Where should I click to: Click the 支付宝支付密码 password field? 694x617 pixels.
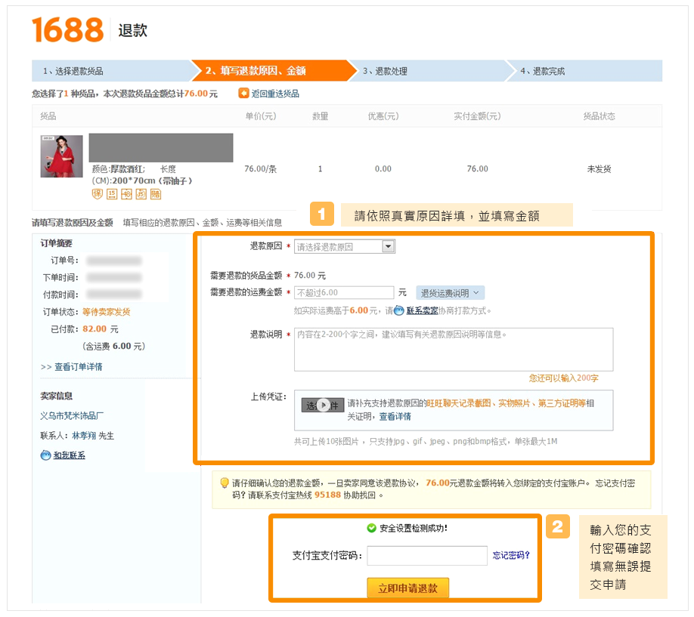tap(427, 556)
